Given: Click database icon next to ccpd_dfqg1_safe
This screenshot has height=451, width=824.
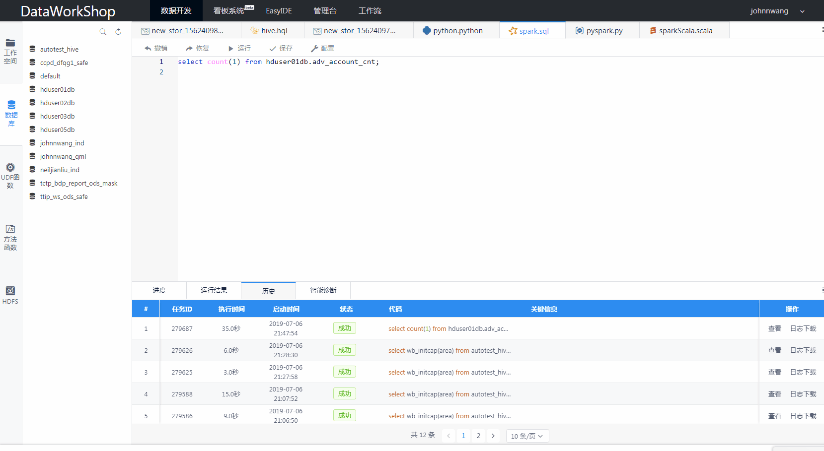Looking at the screenshot, I should [32, 63].
